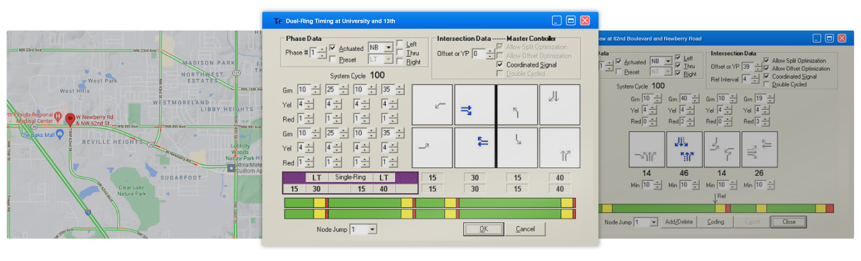Uncheck Left checkbox in 62nd Boulevard window
This screenshot has width=861, height=261.
[x=678, y=57]
